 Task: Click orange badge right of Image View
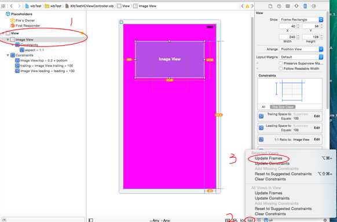210,60
